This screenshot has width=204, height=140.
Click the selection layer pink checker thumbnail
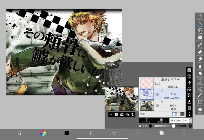(147, 83)
